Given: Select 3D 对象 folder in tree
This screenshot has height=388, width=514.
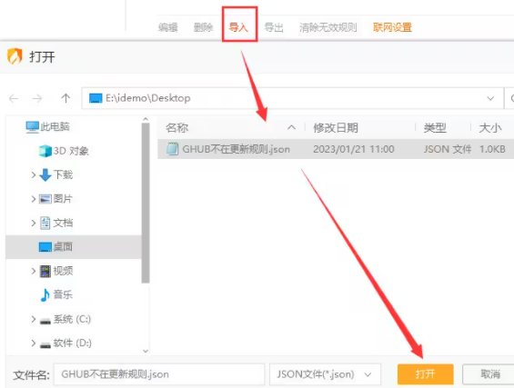Looking at the screenshot, I should pyautogui.click(x=71, y=151).
